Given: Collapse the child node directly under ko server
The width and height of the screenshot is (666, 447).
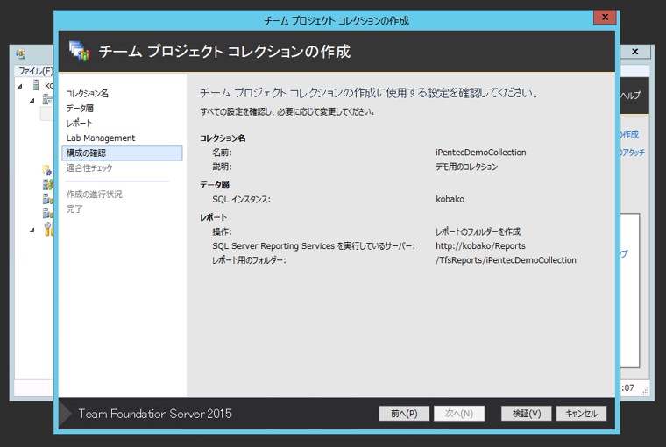Looking at the screenshot, I should [32, 101].
